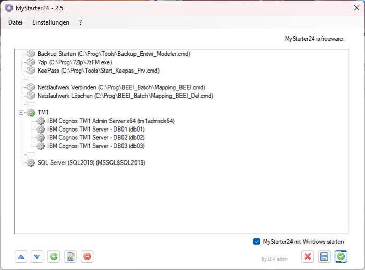
Task: Save configuration with floppy disk button
Action: 324,256
